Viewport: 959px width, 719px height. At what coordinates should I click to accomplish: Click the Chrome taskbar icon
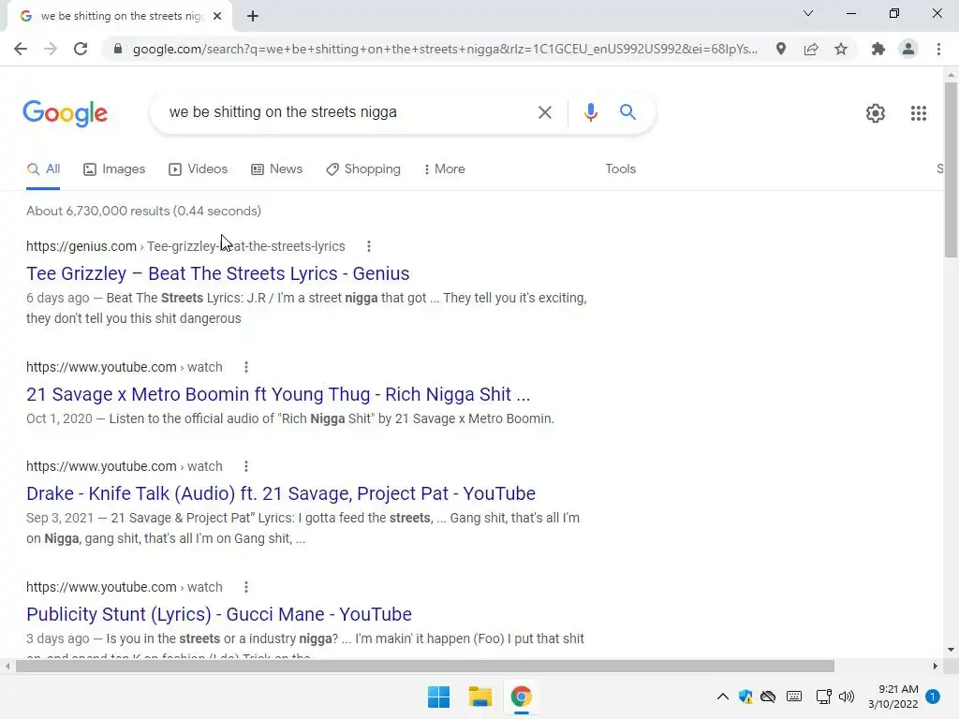(521, 697)
